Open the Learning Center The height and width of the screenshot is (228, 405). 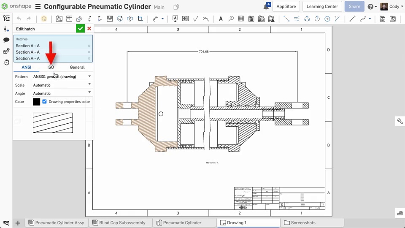pos(322,6)
